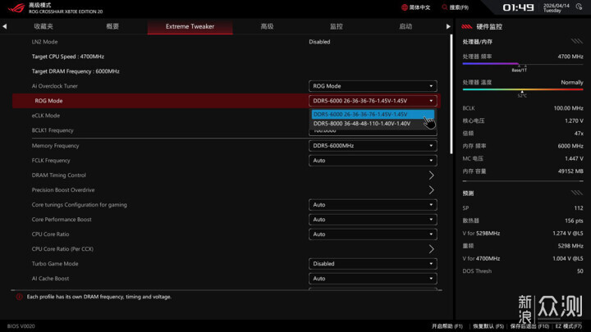Screen dimensions: 591x332
Task: Click the 保存后退出 (F10) button
Action: [x=529, y=326]
